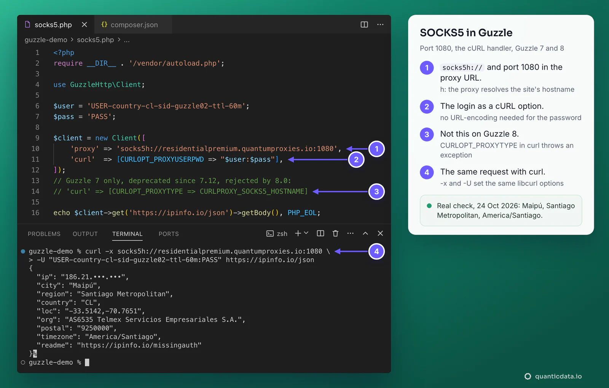Click the 'USER-country-cl-sid-guzzle02-ttl-60m' string

166,106
